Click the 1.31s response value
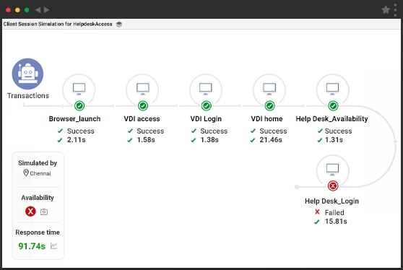The height and width of the screenshot is (270, 403). pos(334,140)
